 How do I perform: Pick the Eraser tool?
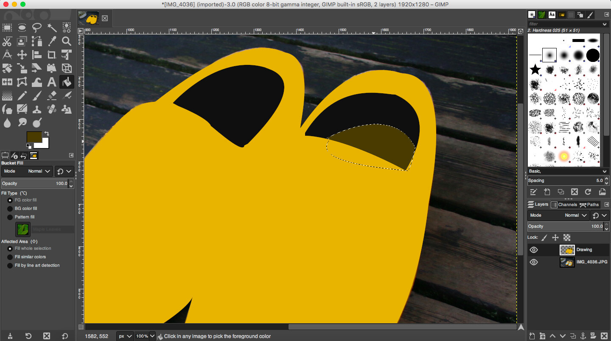tap(52, 95)
